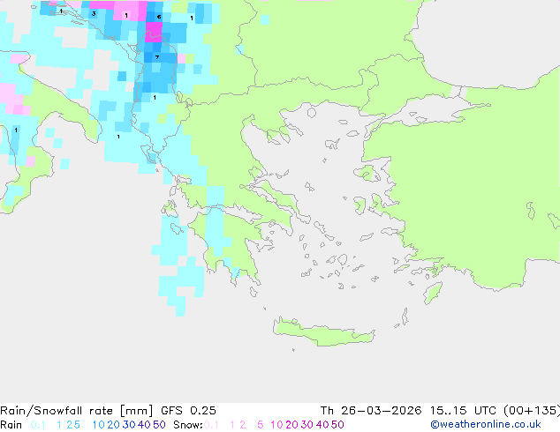Select the Rain legend value 0.1

point(38,425)
